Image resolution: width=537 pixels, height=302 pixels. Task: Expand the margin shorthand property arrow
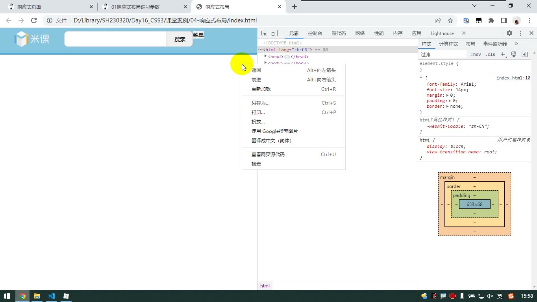pos(448,95)
